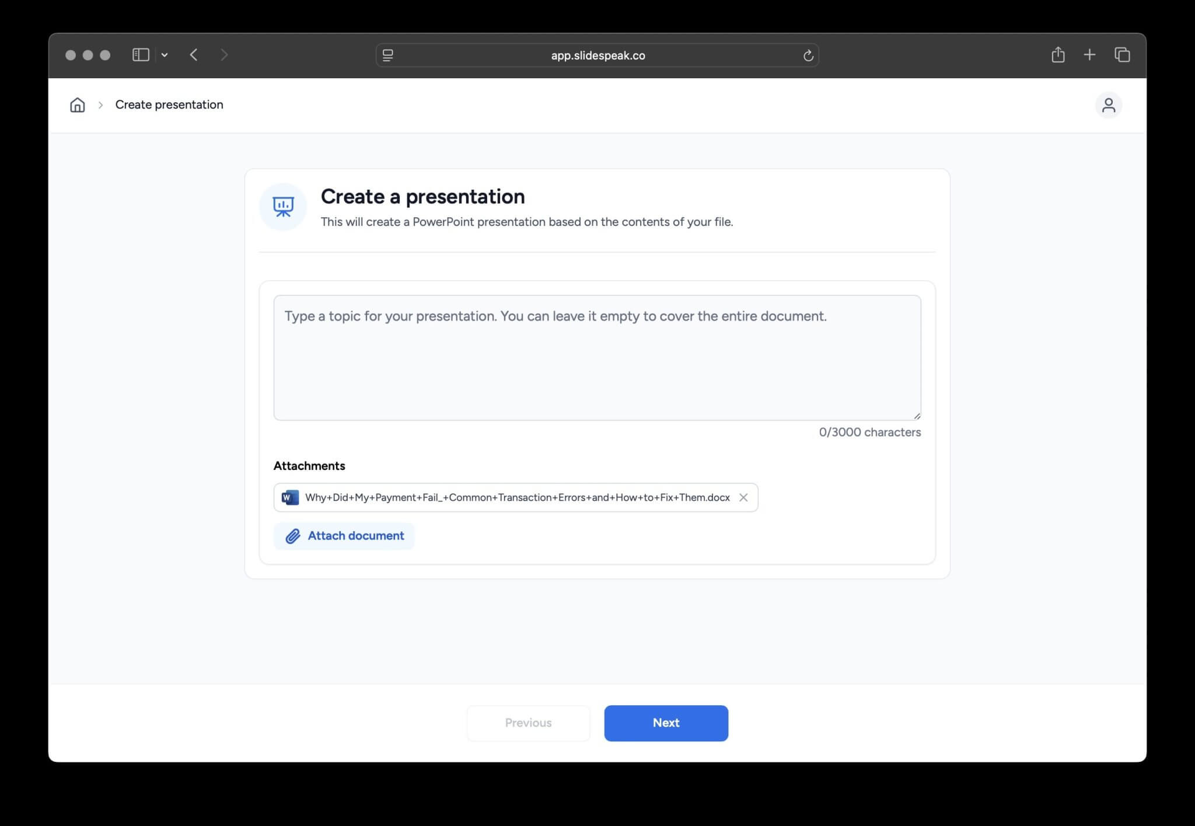Reload the page using the refresh icon
Viewport: 1195px width, 826px height.
click(x=808, y=55)
